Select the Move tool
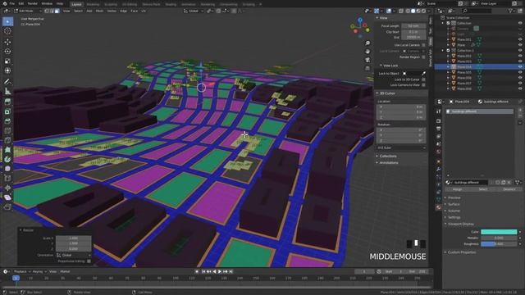This screenshot has width=525, height=295. pos(7,42)
